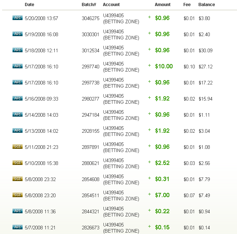Click the plus sign next to $2.52
The image size is (237, 234).
point(149,162)
